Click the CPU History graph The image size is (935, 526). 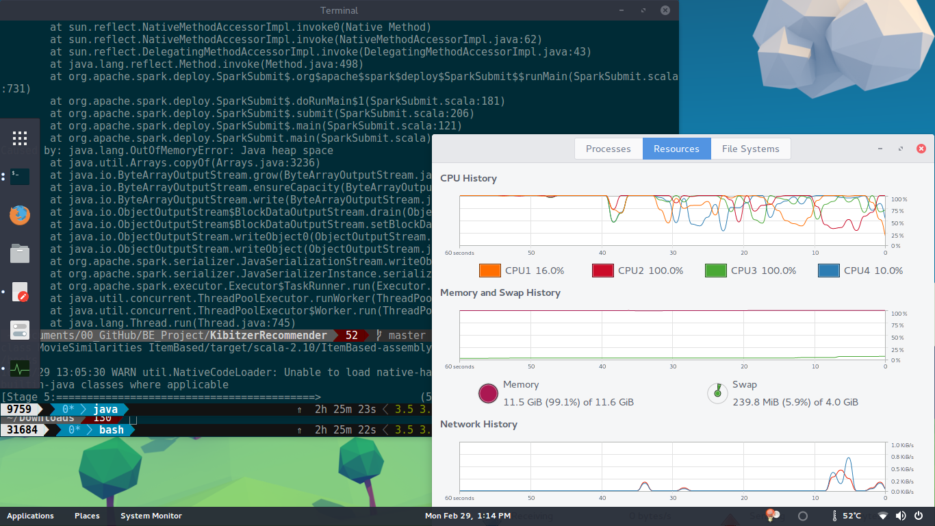pyautogui.click(x=672, y=220)
